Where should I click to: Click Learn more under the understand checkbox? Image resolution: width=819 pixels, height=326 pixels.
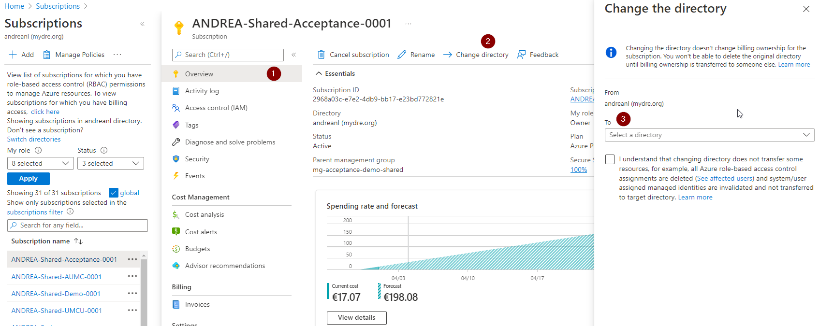click(x=695, y=197)
